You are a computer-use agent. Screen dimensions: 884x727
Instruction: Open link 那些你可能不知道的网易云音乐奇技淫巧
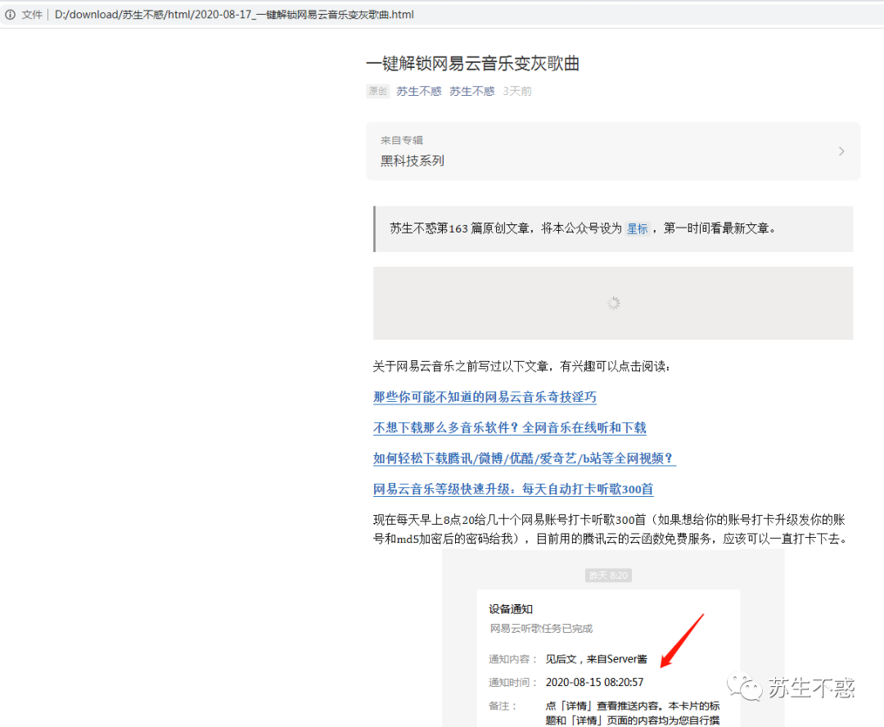tap(485, 397)
